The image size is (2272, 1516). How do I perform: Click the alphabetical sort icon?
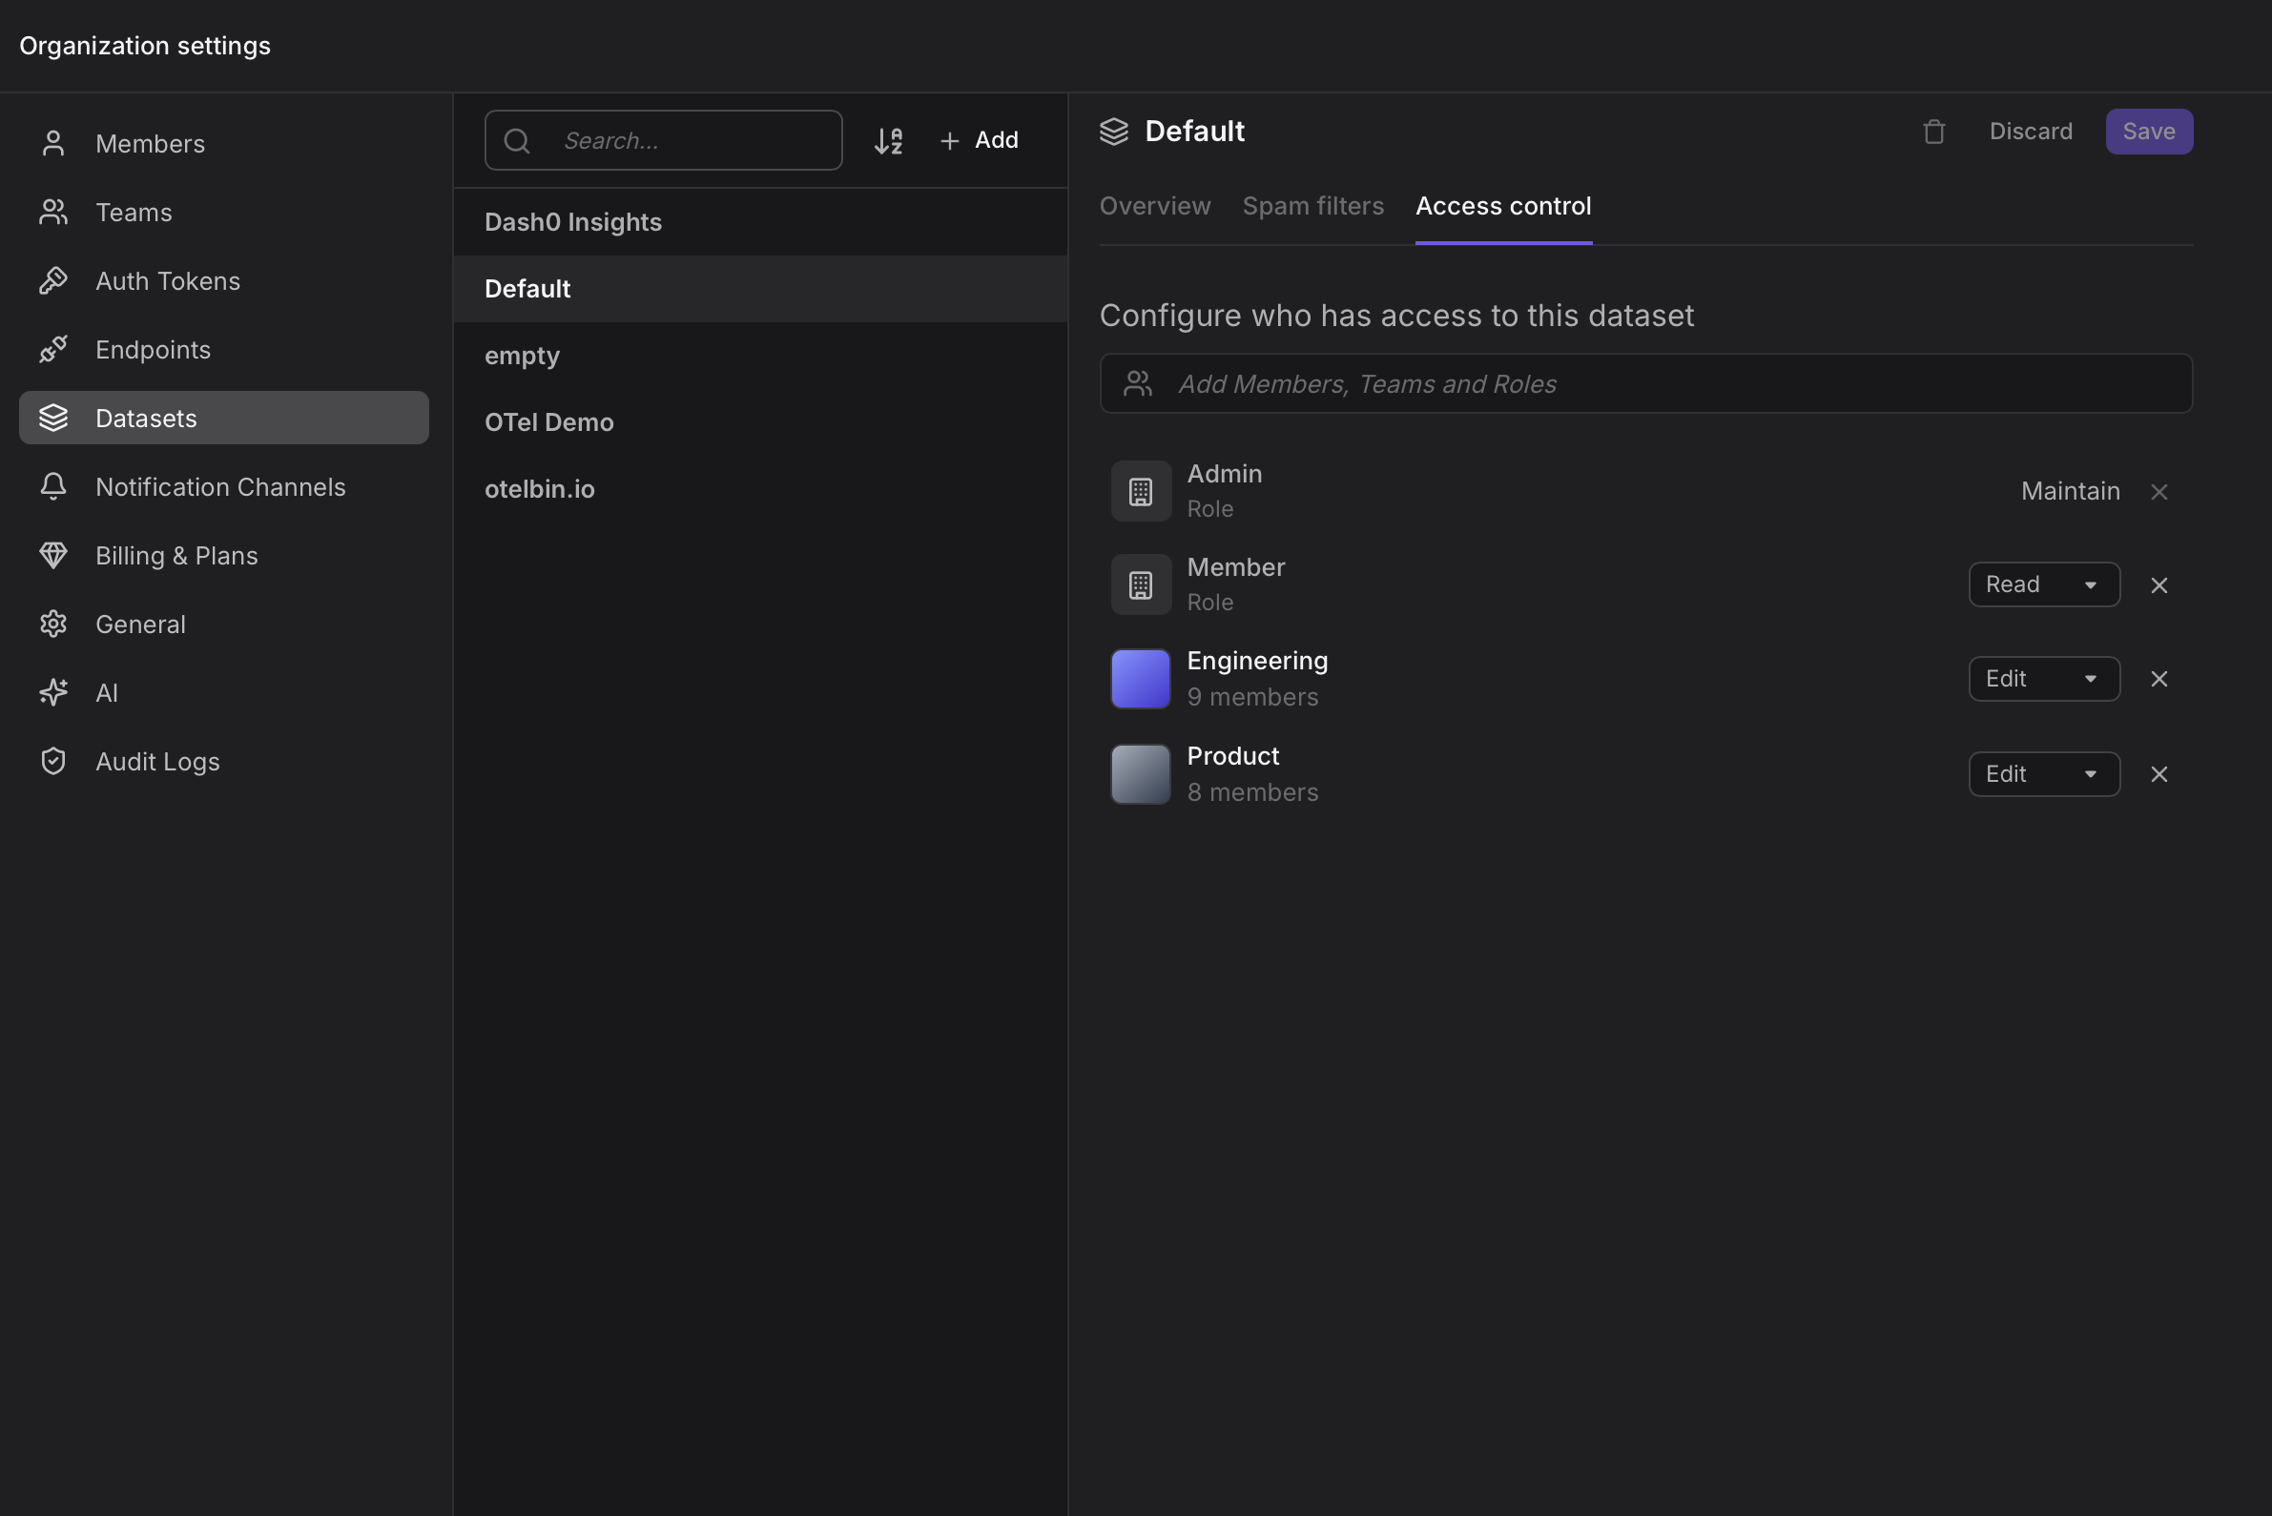coord(888,141)
